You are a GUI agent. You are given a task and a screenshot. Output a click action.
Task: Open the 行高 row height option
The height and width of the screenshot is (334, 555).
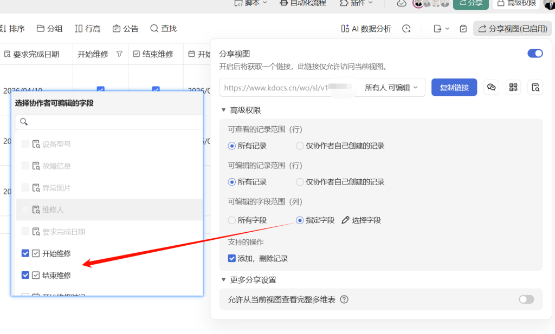click(x=88, y=29)
